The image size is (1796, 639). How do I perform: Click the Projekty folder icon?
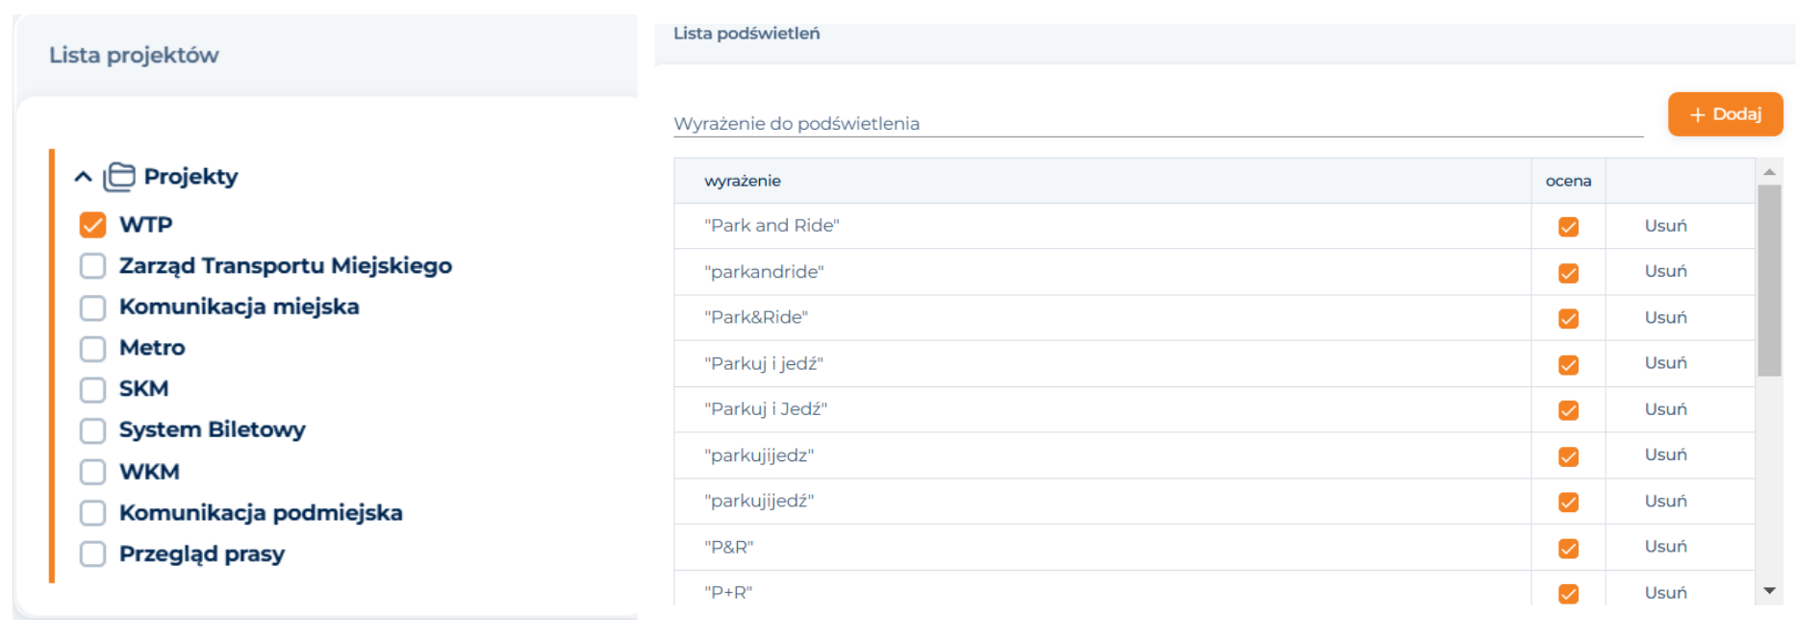point(119,177)
